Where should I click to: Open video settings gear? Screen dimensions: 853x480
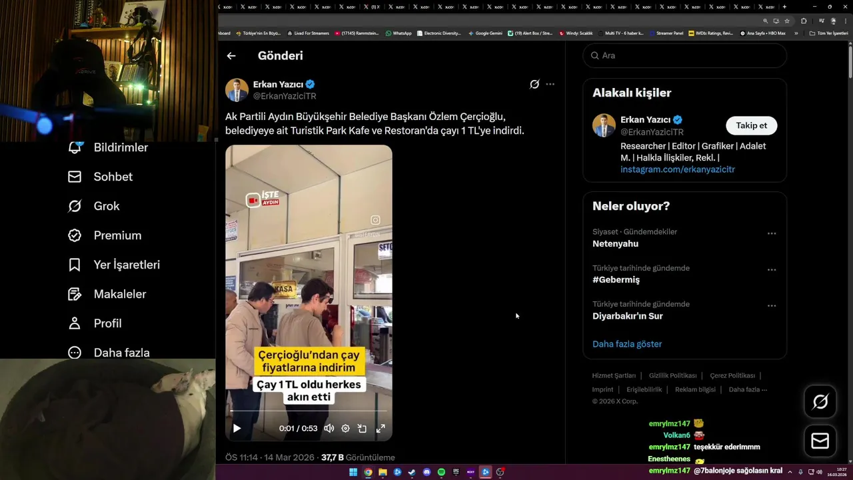pos(345,429)
